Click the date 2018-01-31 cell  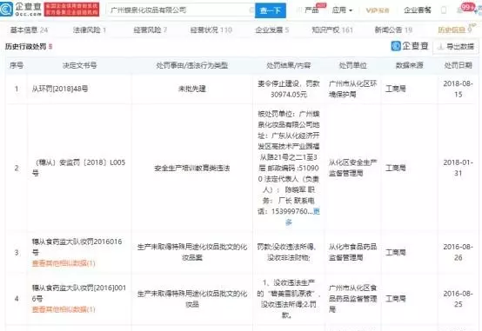(458, 168)
